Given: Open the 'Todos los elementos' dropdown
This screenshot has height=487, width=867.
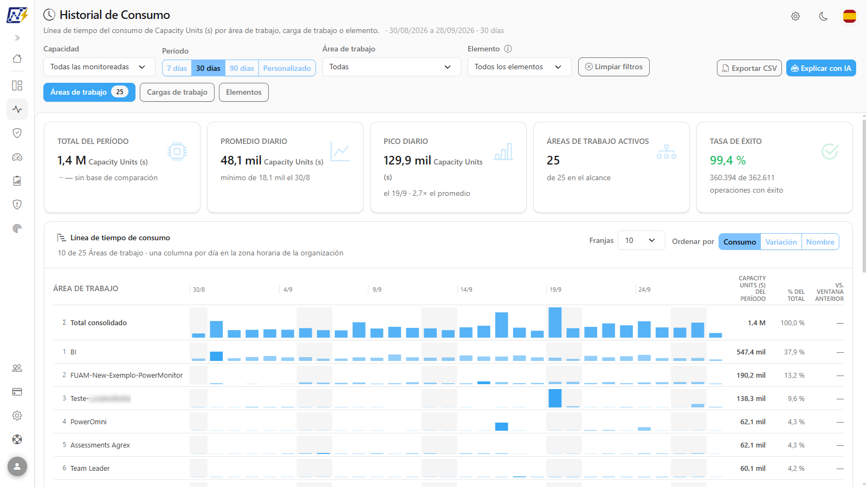Looking at the screenshot, I should pos(519,67).
